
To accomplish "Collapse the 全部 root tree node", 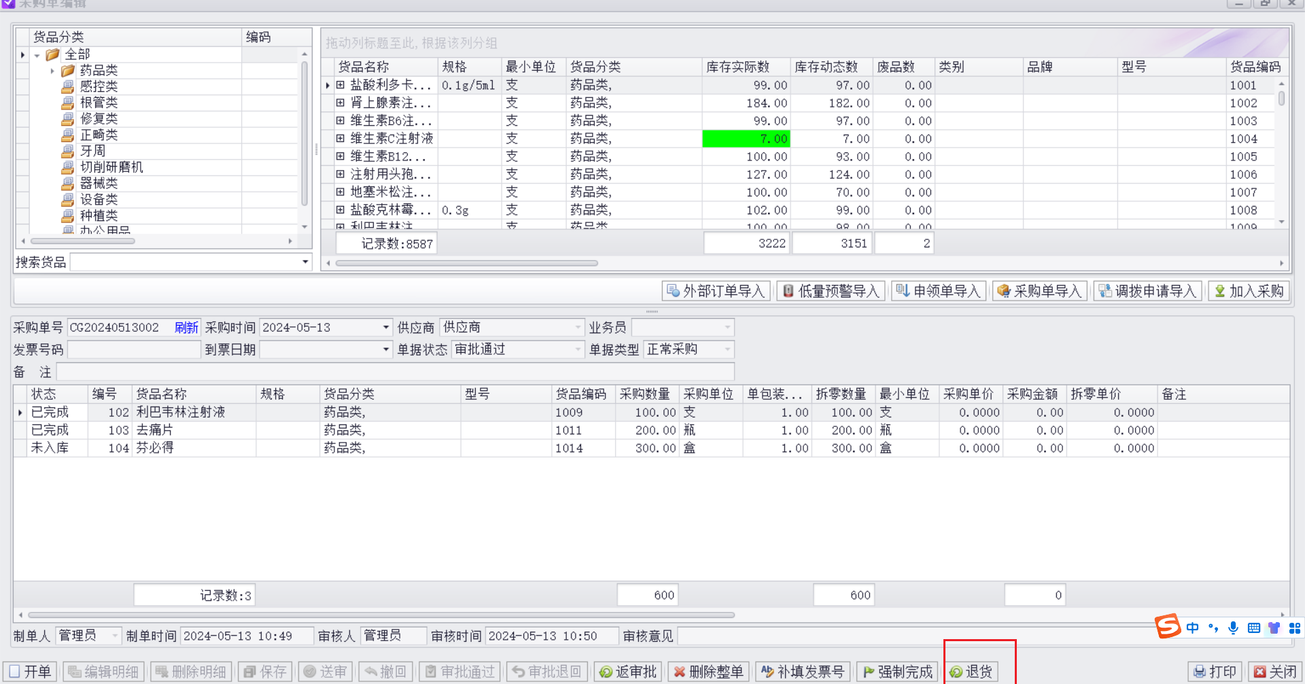I will click(37, 55).
